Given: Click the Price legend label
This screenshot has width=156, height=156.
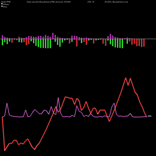Looking at the screenshot, I should pos(5,7).
